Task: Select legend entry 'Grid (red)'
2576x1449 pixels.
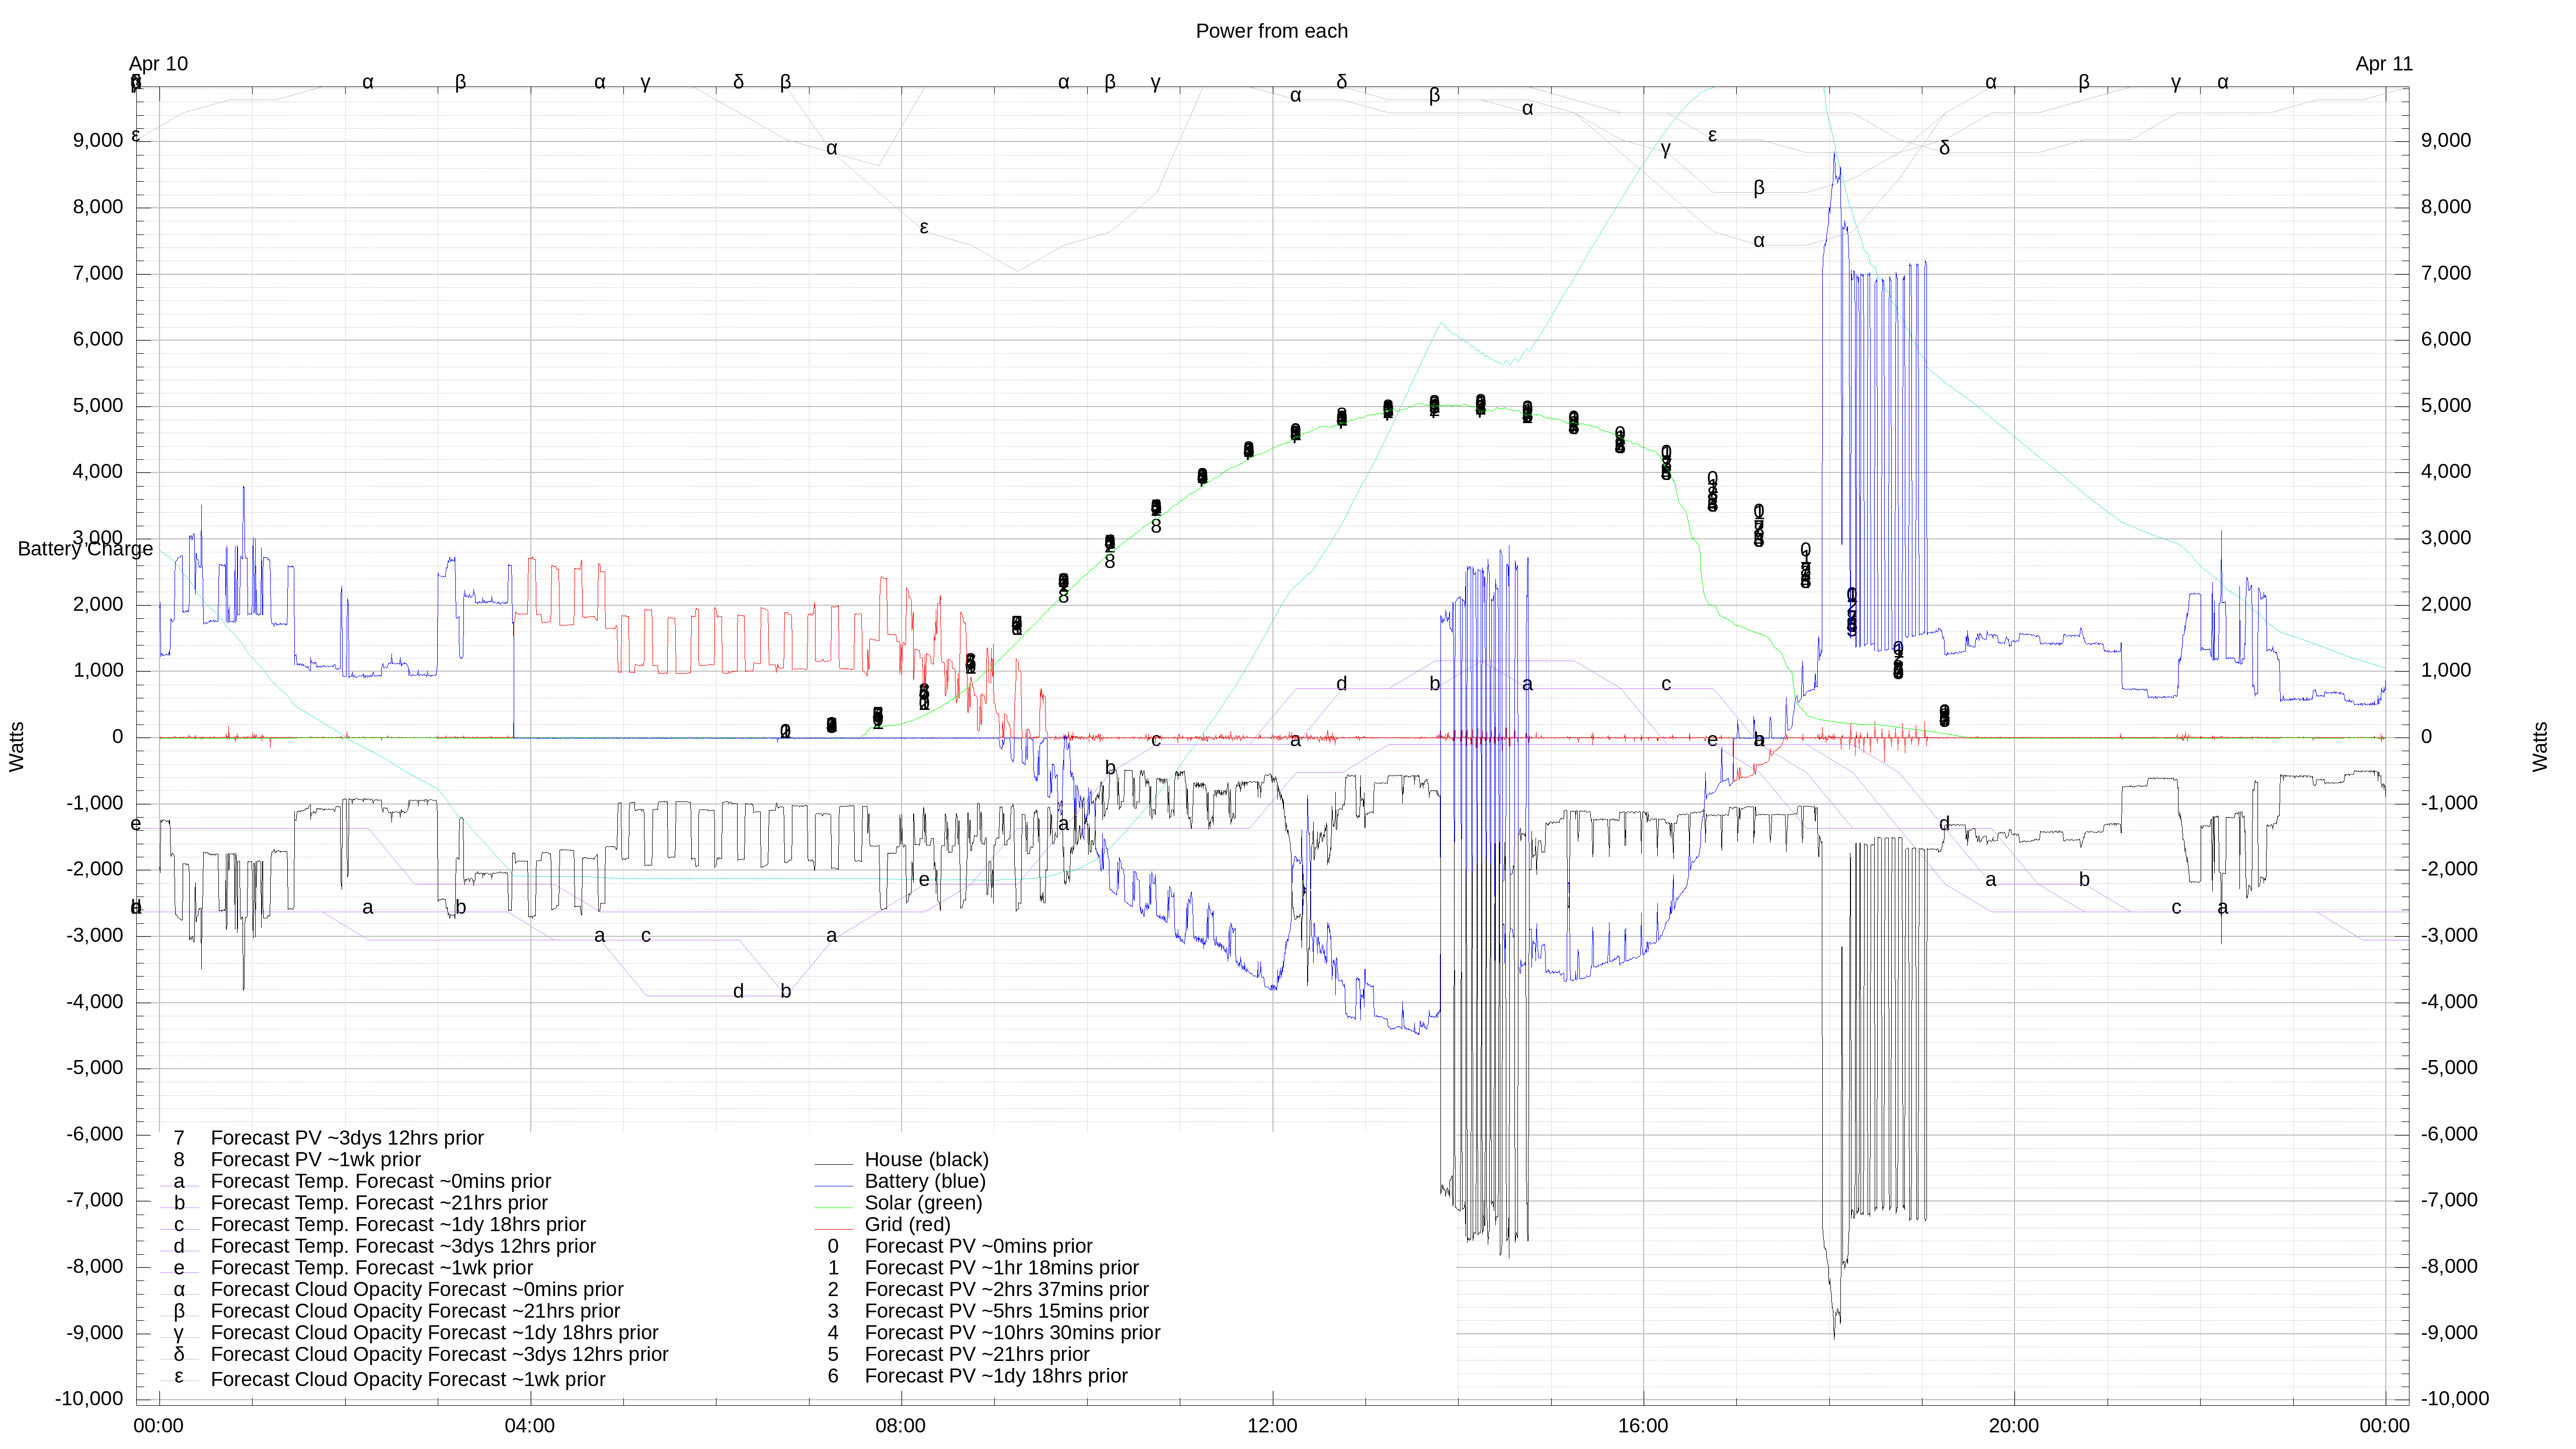Action: 907,1225
